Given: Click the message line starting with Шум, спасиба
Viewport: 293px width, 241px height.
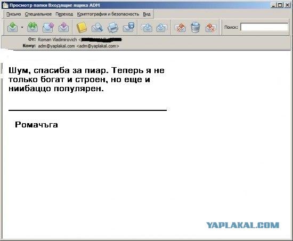Looking at the screenshot, I should pyautogui.click(x=86, y=70).
